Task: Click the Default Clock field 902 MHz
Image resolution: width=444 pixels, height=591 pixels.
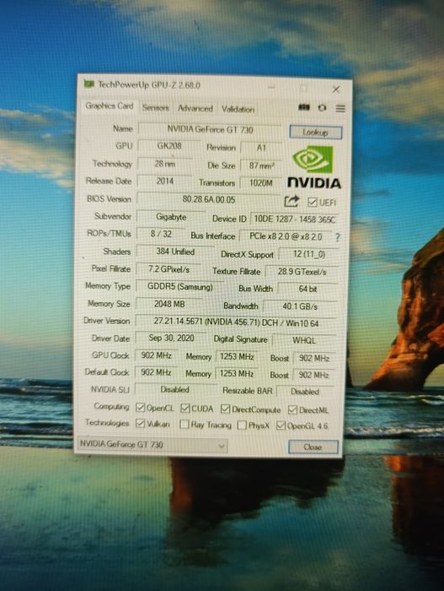Action: click(156, 372)
